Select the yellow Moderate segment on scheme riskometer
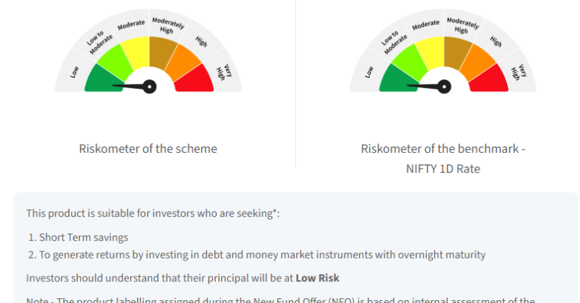 pos(136,49)
